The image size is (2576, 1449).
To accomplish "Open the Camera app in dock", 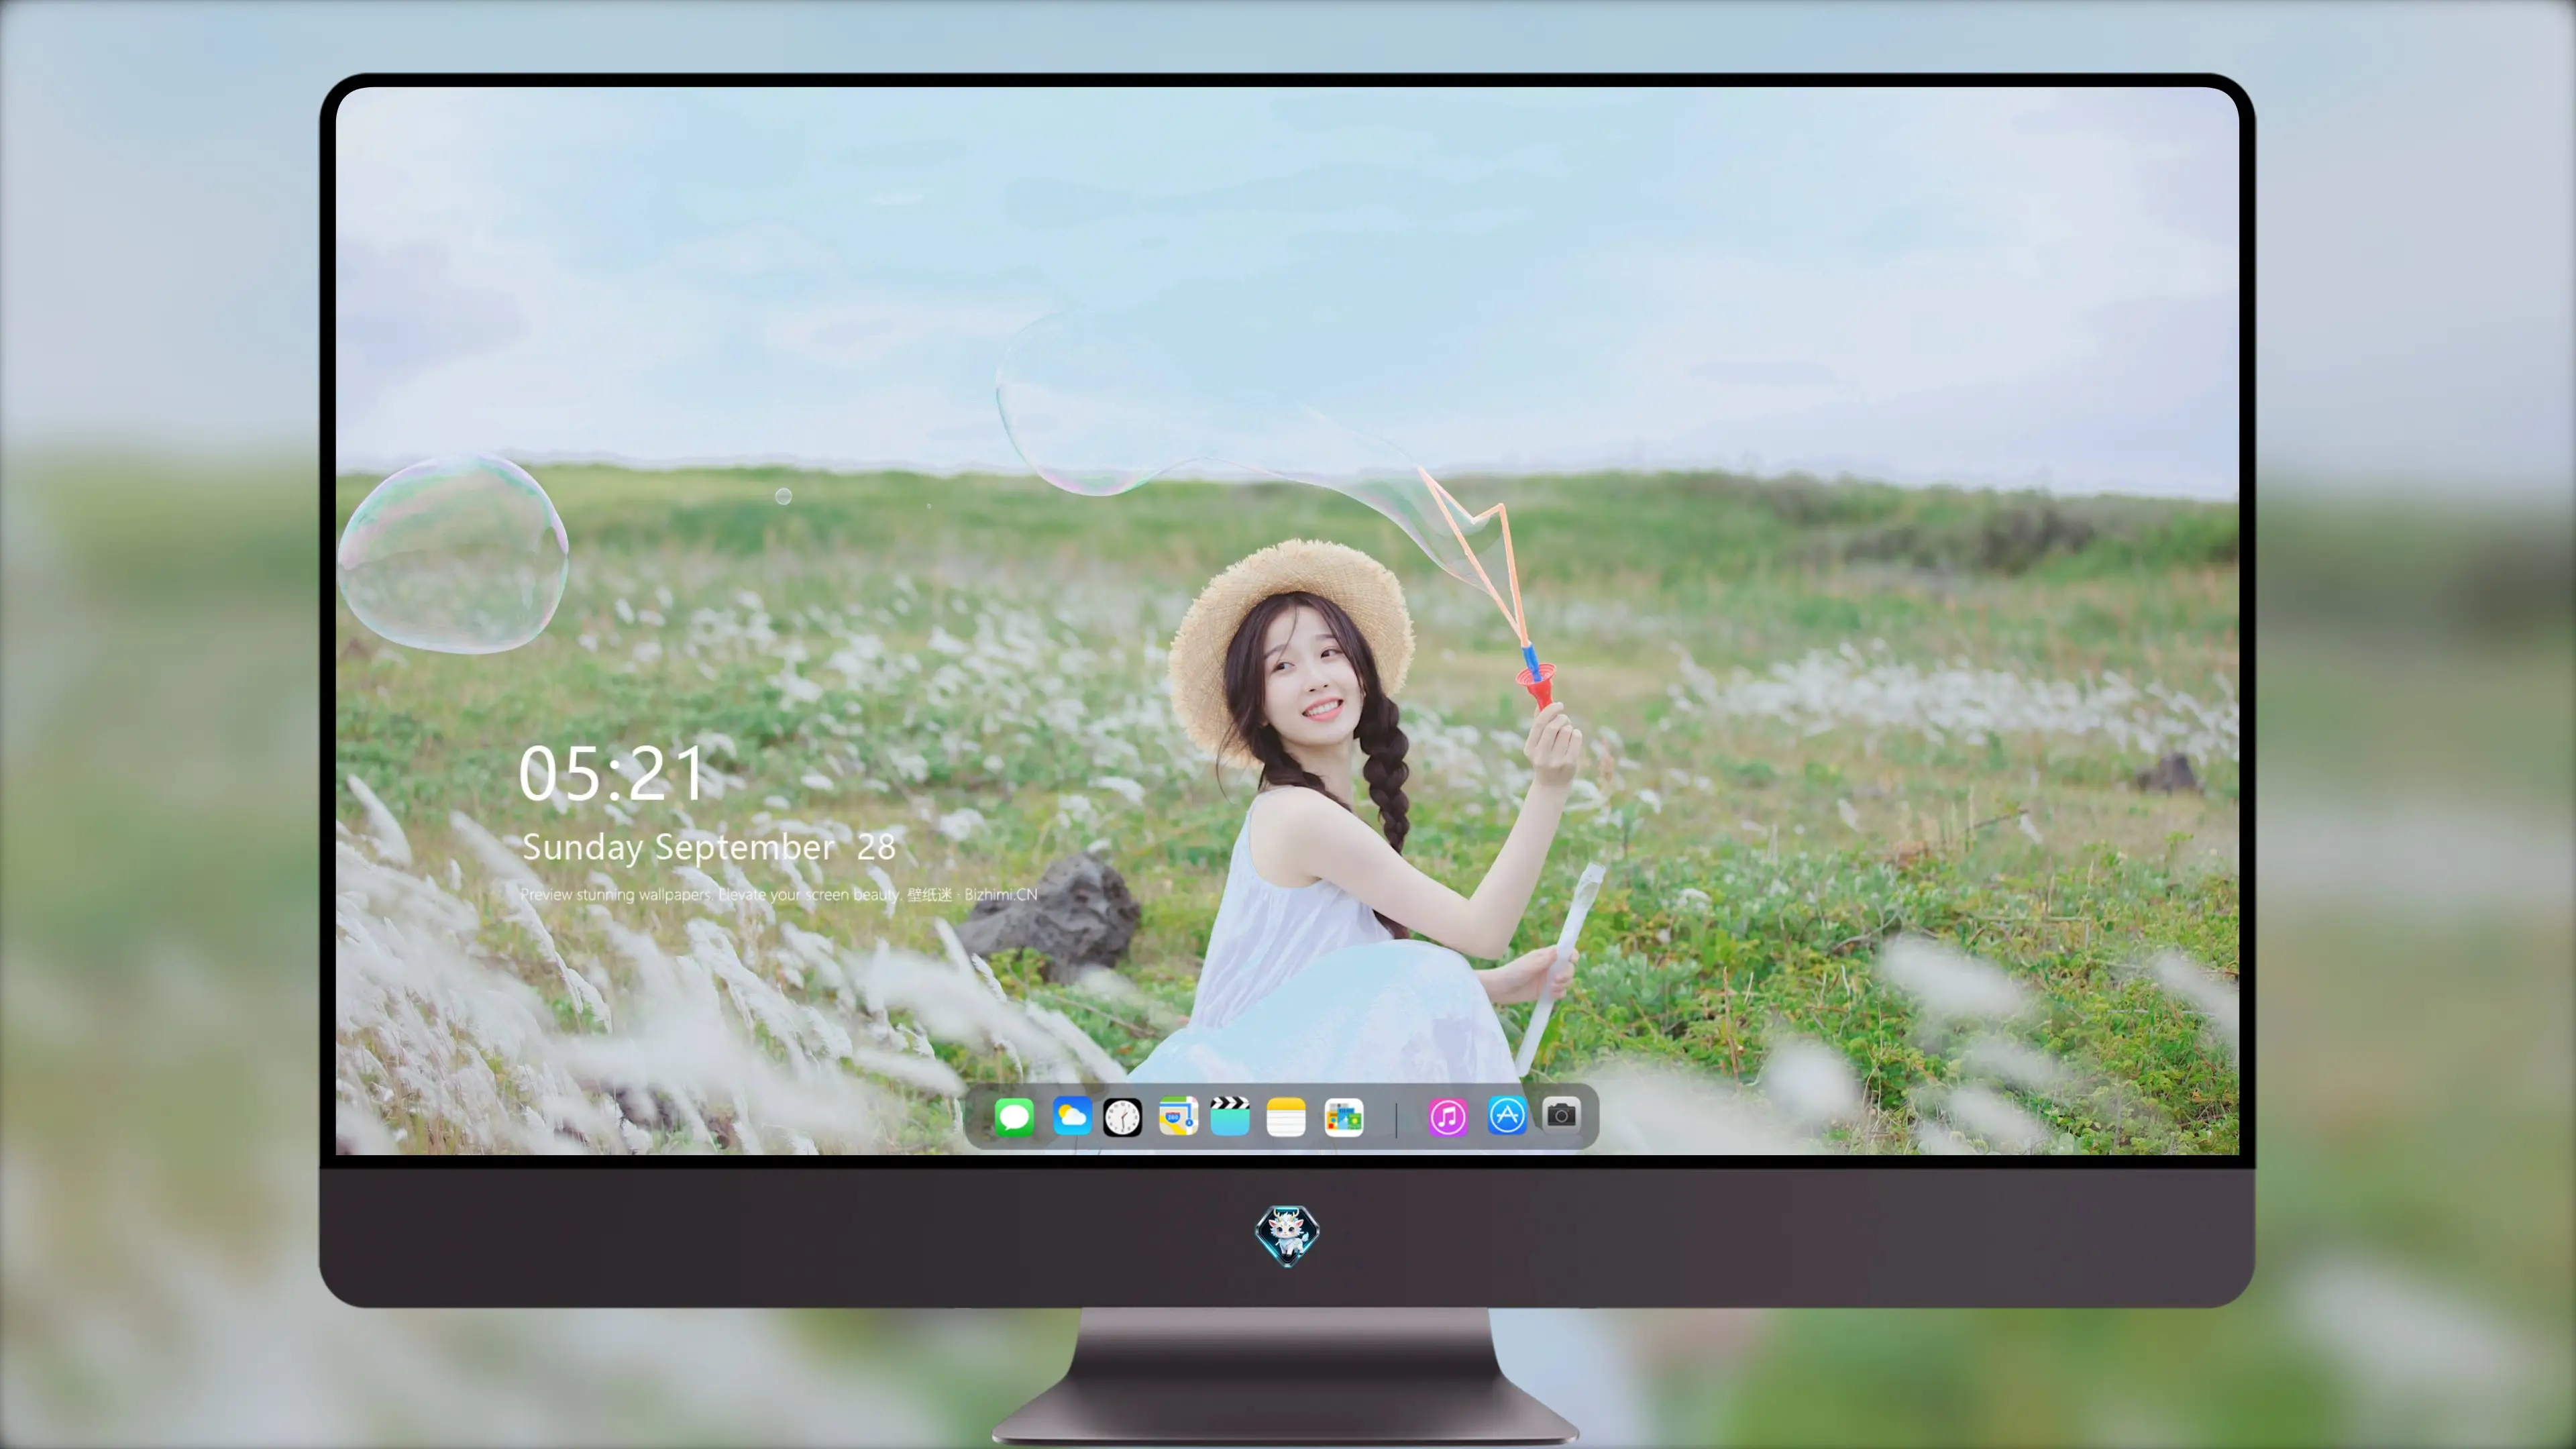I will [1561, 1114].
